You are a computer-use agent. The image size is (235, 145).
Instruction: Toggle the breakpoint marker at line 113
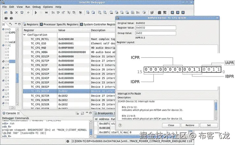3,45
